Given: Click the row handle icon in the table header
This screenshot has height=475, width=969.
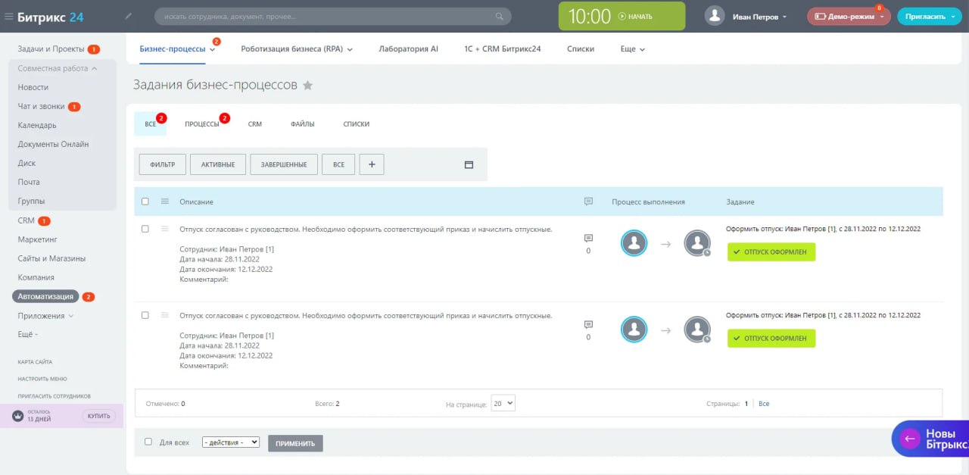Looking at the screenshot, I should point(164,202).
